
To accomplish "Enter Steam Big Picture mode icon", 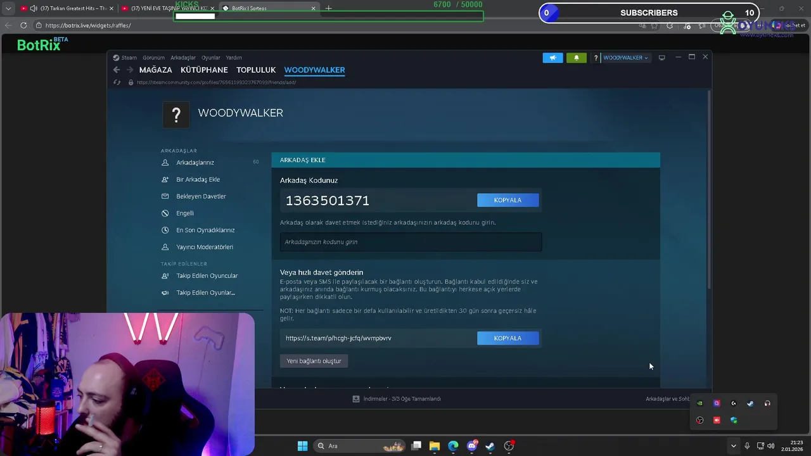I will click(661, 58).
